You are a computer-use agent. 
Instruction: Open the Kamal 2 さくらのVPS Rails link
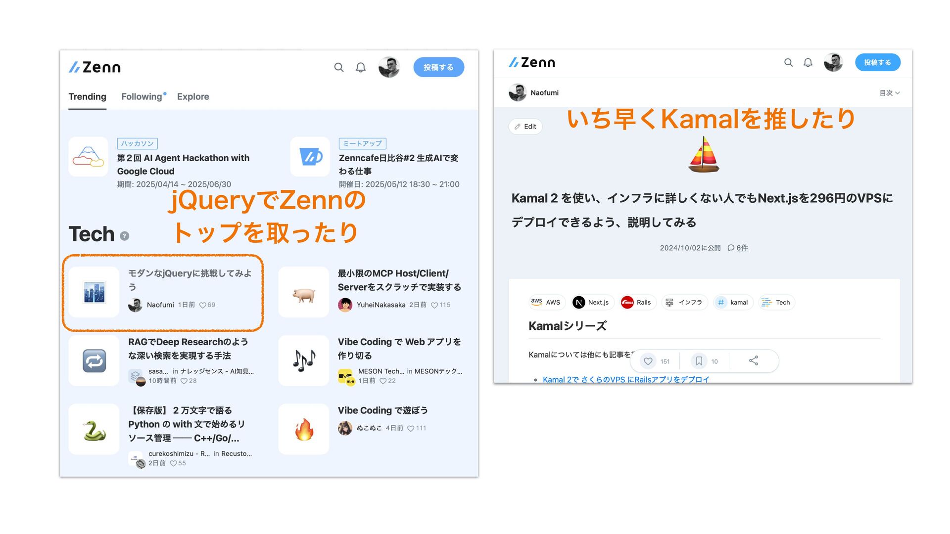click(626, 379)
